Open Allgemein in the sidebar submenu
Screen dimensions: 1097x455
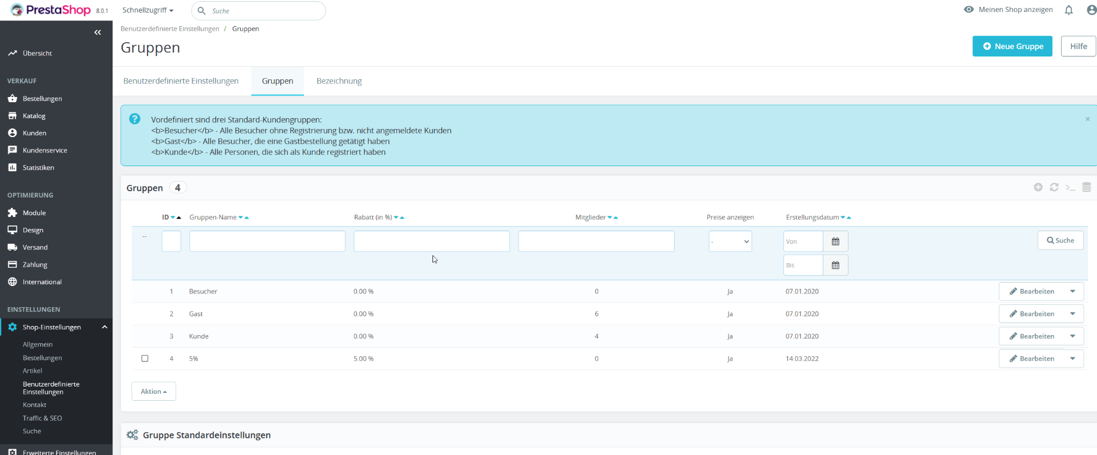tap(38, 345)
